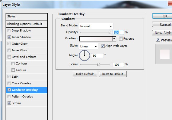Uncheck the Inner Shadow effect

click(9, 37)
